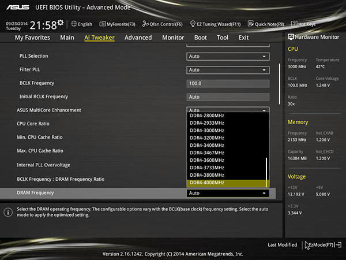The image size is (346, 260).
Task: Click the 21:58 clock display
Action: 43,25
